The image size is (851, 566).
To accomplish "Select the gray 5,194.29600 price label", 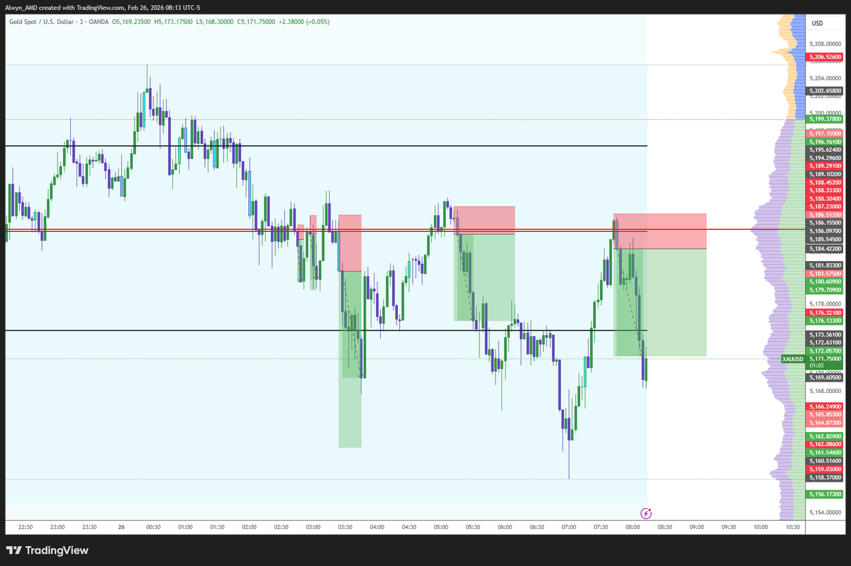I will coord(825,157).
